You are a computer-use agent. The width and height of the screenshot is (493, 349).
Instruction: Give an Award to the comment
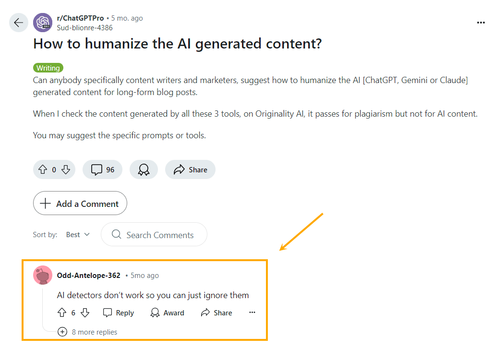[167, 313]
